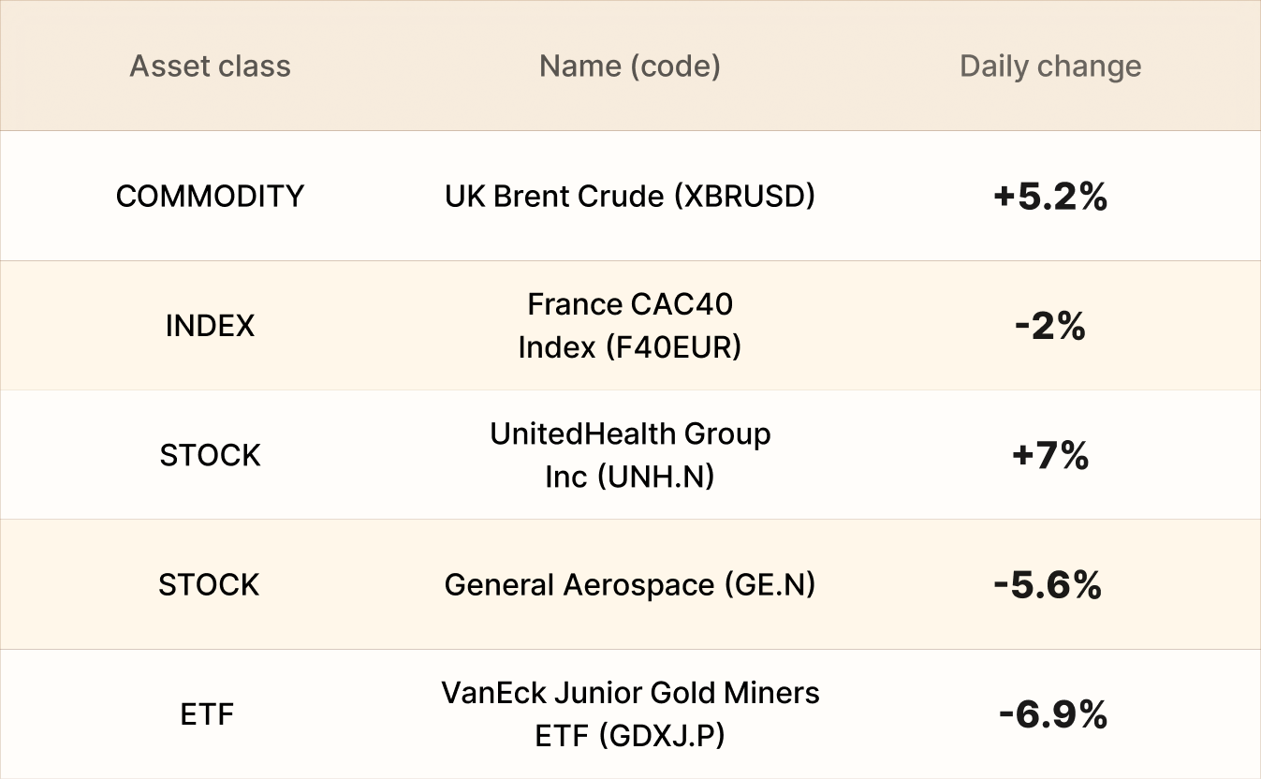Click the GDXJ.P ticker code
1261x779 pixels.
(x=661, y=737)
